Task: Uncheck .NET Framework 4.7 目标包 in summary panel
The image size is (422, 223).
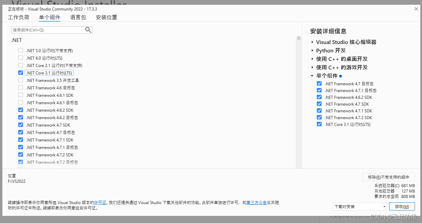Action: coord(319,84)
